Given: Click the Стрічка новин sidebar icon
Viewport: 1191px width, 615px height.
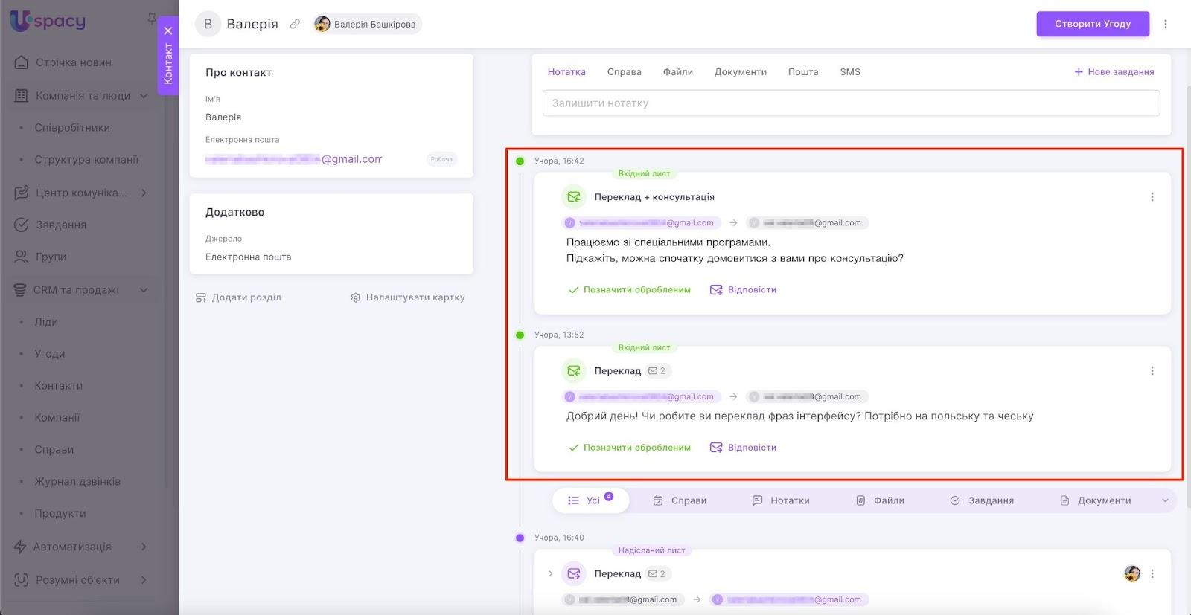Looking at the screenshot, I should pos(22,62).
